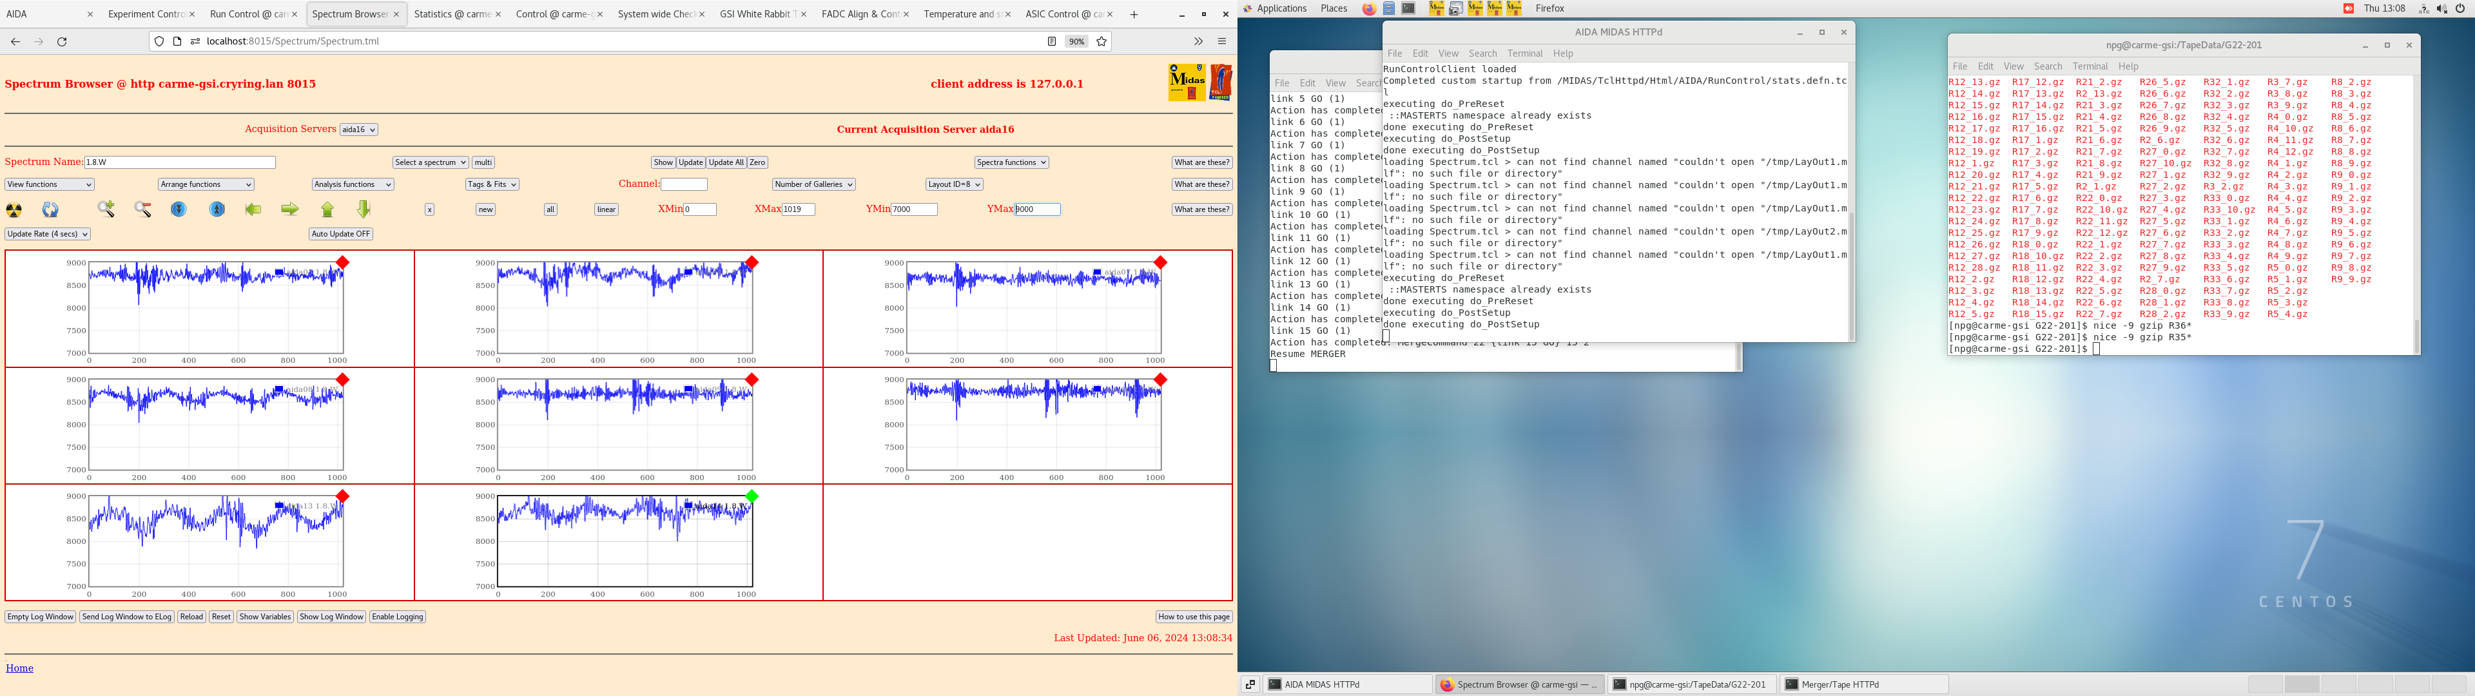Toggle red diamond marker on aida09 spectrum
The height and width of the screenshot is (696, 2475).
[x=752, y=380]
